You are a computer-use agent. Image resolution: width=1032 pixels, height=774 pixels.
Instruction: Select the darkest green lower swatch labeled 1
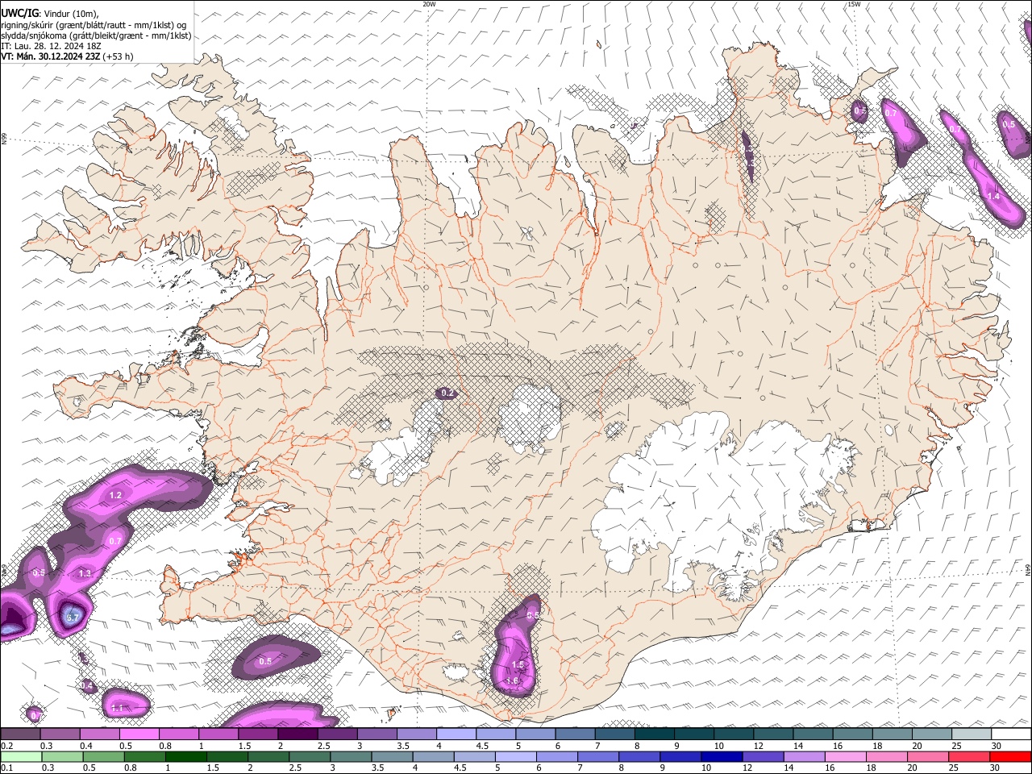click(x=185, y=756)
